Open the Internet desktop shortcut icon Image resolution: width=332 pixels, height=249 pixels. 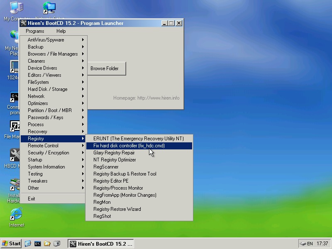point(16,215)
